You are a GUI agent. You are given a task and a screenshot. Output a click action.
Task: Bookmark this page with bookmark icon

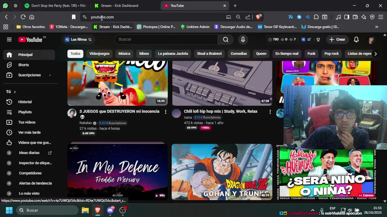73,17
